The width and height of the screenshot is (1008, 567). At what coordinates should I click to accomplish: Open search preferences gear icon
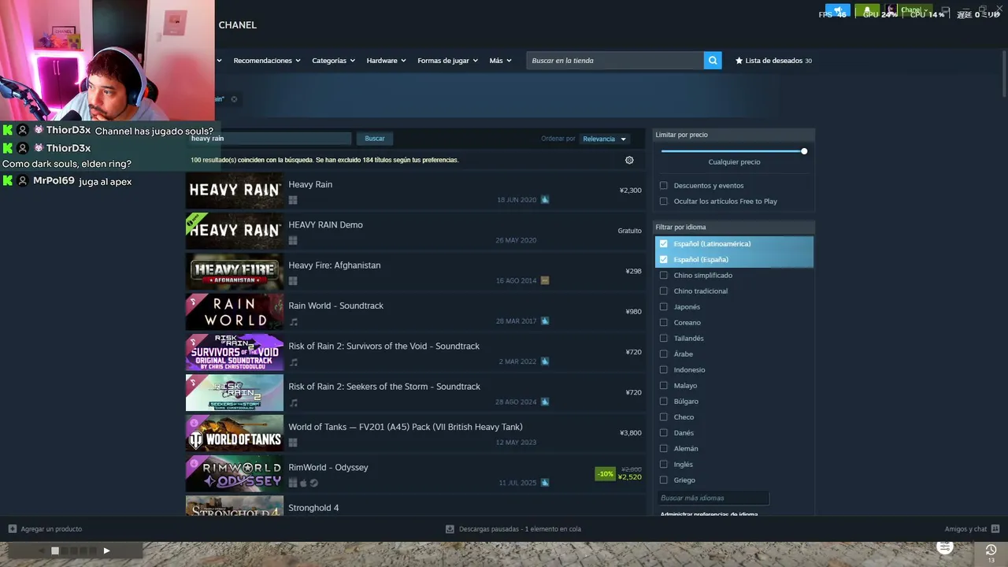(x=629, y=160)
